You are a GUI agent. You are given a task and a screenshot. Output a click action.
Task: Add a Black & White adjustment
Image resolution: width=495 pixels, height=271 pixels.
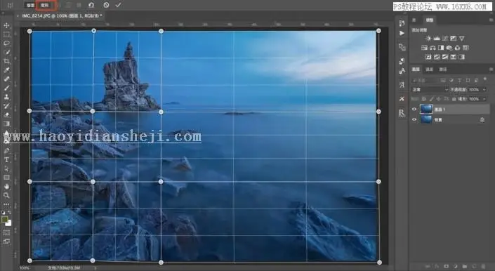[x=441, y=48]
